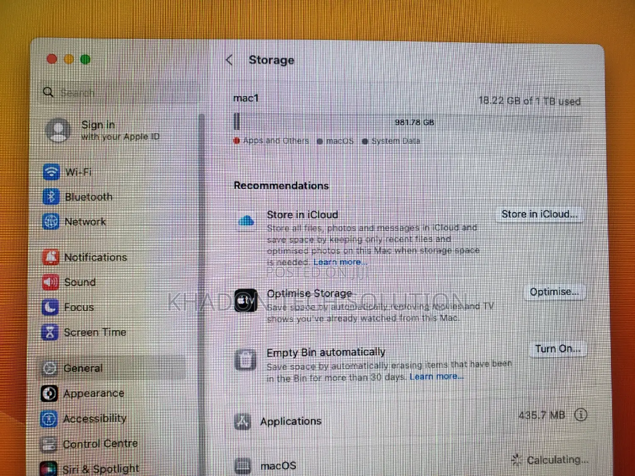Image resolution: width=635 pixels, height=476 pixels.
Task: Click the General gear icon
Action: tap(50, 368)
